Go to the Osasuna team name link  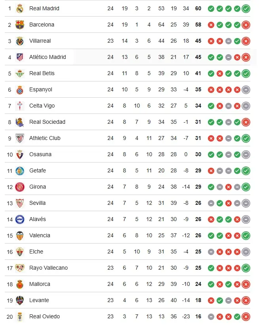tap(40, 154)
